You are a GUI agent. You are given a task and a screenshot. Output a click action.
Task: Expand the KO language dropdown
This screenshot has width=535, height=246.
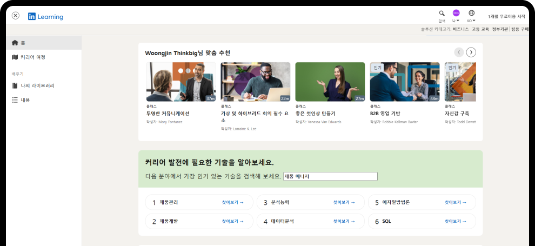click(471, 21)
